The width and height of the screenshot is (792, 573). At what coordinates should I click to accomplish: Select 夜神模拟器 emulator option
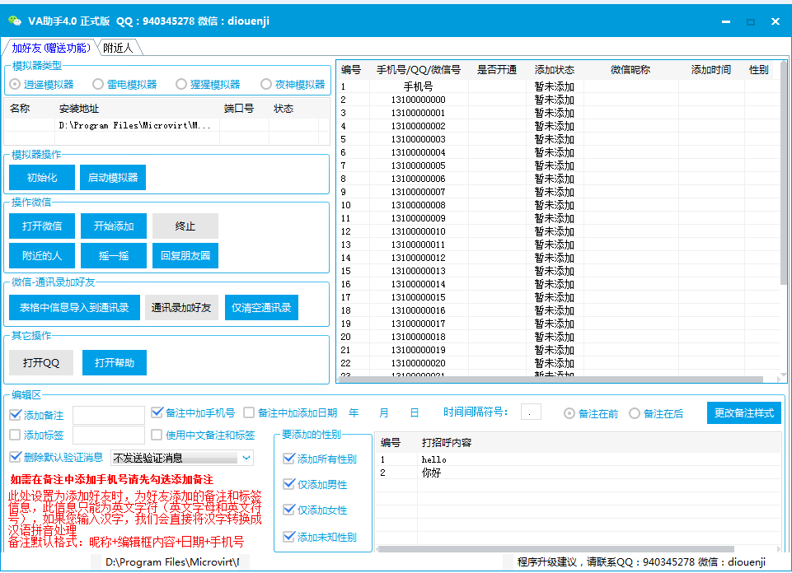point(293,84)
